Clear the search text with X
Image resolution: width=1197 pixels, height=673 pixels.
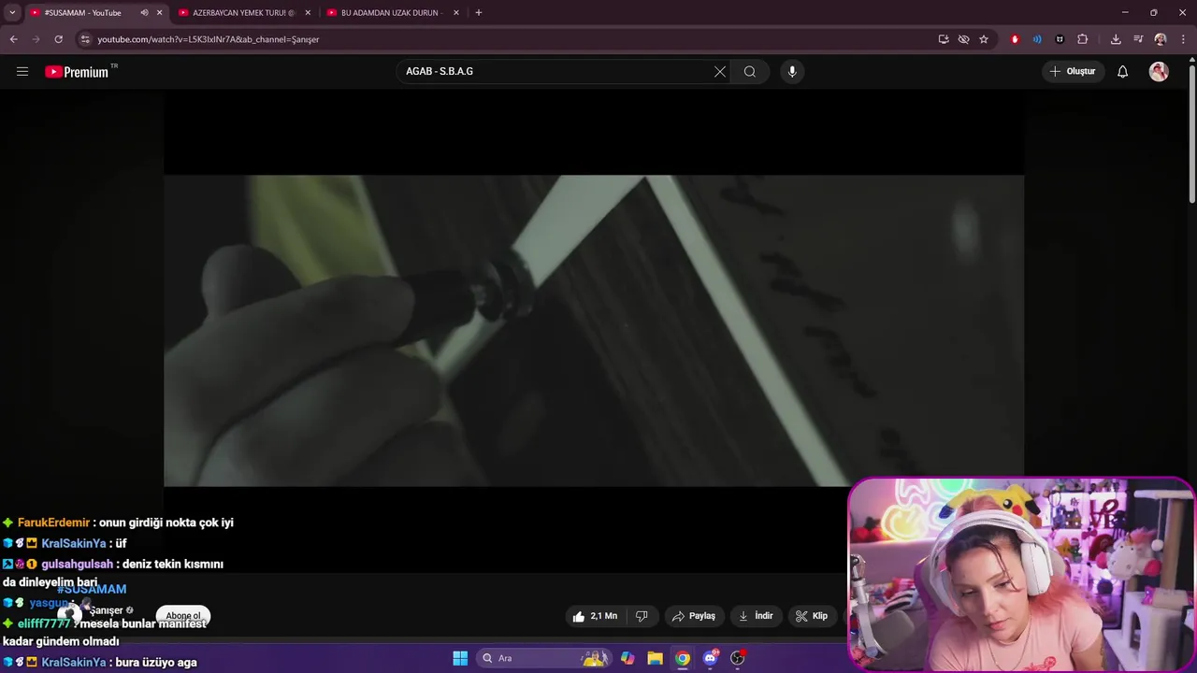(x=720, y=71)
